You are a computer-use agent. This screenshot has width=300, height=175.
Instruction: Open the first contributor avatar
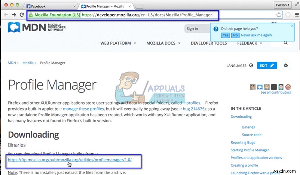click(252, 87)
